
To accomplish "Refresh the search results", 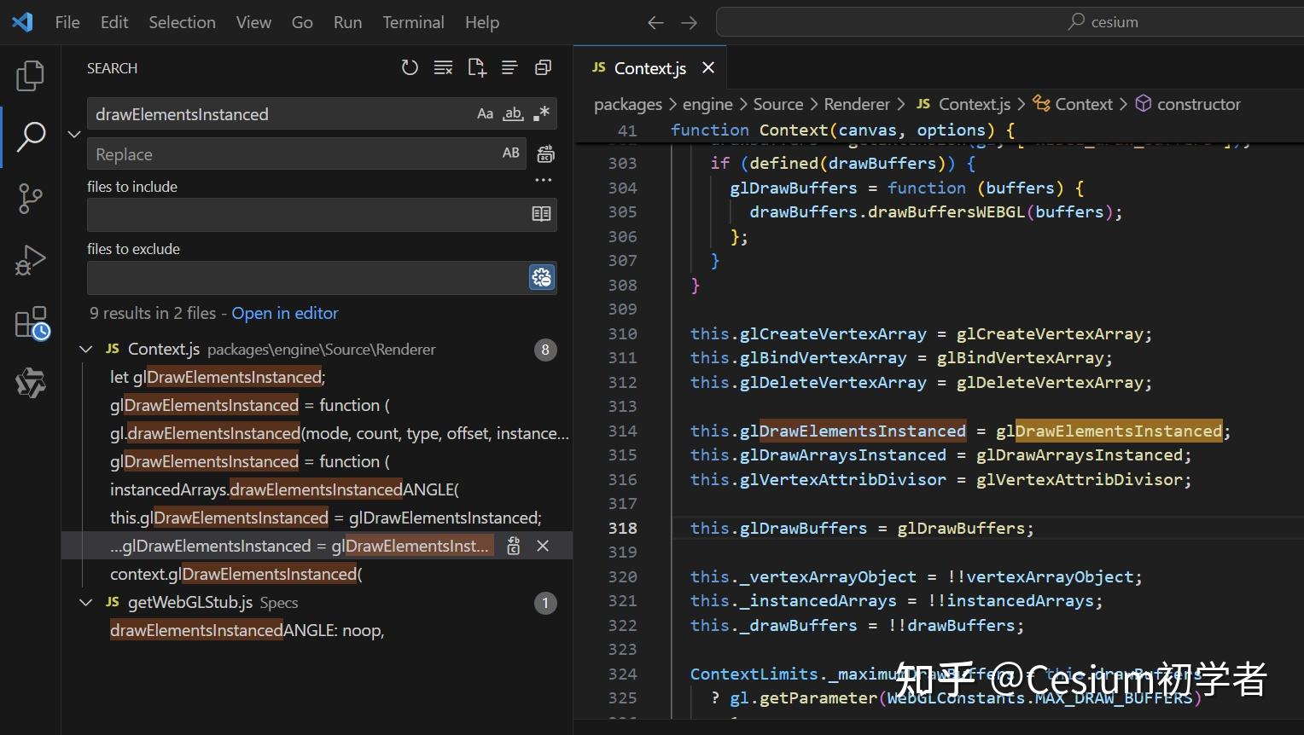I will tap(410, 68).
